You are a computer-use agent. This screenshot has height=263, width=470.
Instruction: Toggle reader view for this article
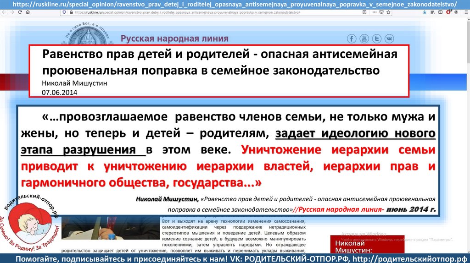point(364,12)
